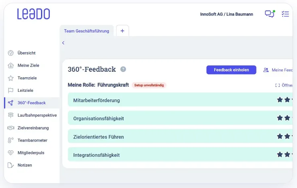Open the checklist tasks icon
Image resolution: width=297 pixels, height=188 pixels.
285,14
